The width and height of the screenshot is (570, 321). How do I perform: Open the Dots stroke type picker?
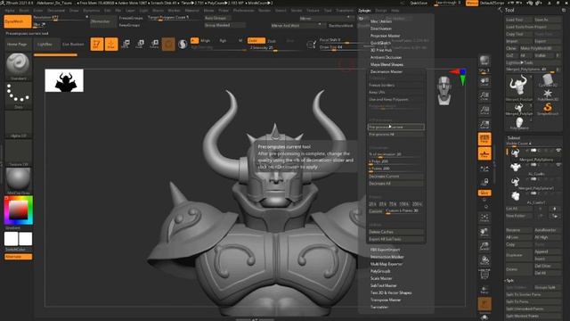pyautogui.click(x=18, y=95)
